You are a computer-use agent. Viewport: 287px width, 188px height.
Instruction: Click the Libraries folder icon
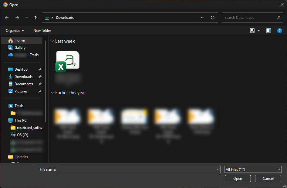tap(11, 157)
